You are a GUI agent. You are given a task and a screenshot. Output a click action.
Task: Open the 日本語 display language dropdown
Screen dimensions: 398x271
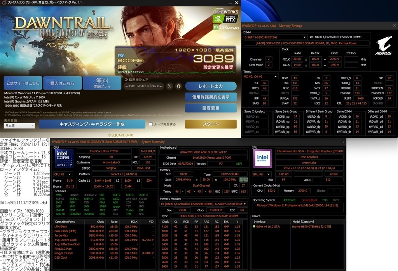tap(19, 125)
